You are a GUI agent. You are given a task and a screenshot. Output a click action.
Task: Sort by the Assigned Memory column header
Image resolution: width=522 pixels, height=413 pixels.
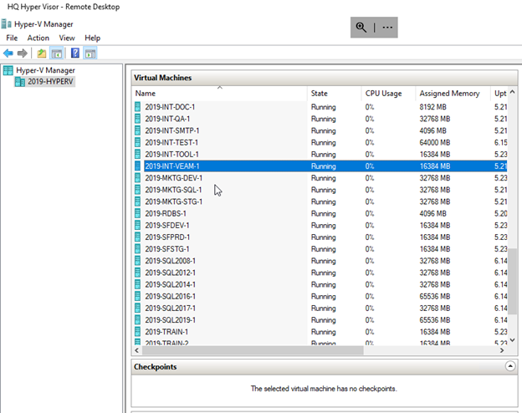(x=453, y=94)
